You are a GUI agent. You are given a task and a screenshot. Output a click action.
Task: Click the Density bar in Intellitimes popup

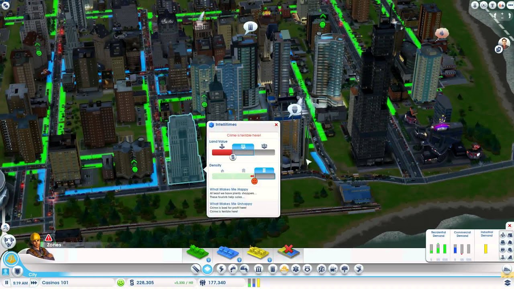pyautogui.click(x=243, y=176)
